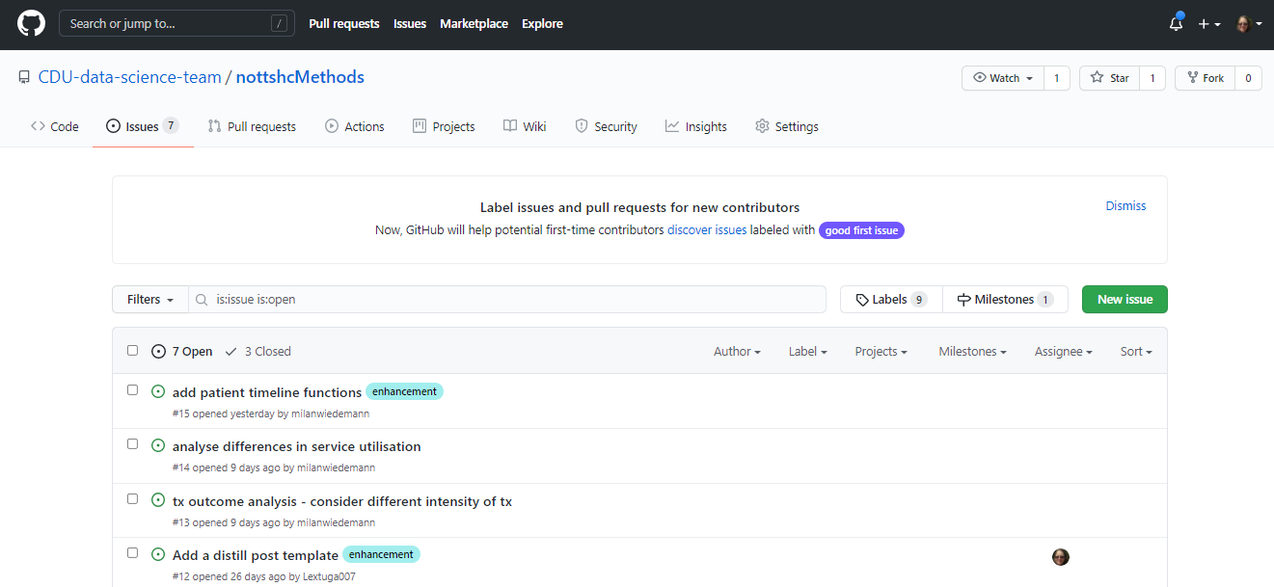
Task: Select checkbox for tx outcome analysis issue
Action: [x=133, y=498]
